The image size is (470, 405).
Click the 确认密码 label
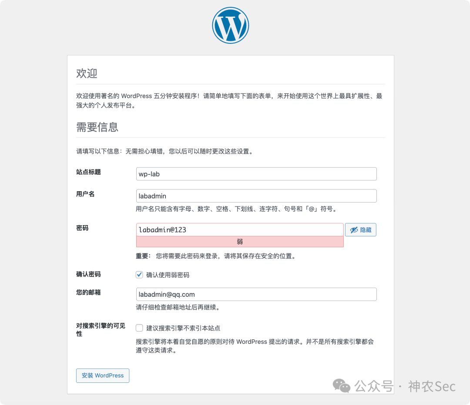88,274
